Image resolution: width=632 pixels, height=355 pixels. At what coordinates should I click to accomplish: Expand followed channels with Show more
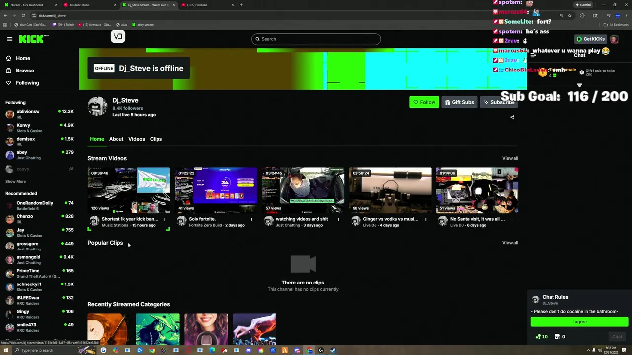click(15, 182)
